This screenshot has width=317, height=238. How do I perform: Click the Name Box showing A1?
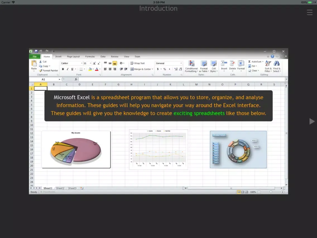click(x=45, y=79)
